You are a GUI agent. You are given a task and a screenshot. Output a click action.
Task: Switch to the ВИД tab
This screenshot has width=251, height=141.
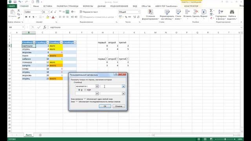tap(135, 6)
